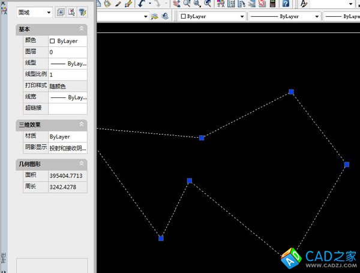
Task: Click the Quick Select filter icon
Action: [82, 12]
